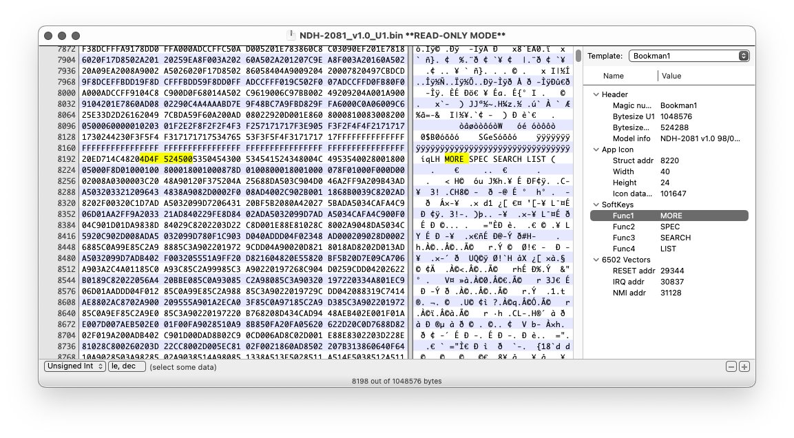Select the Func1 MORE row
Viewport: 794px width, 438px height.
pos(669,216)
